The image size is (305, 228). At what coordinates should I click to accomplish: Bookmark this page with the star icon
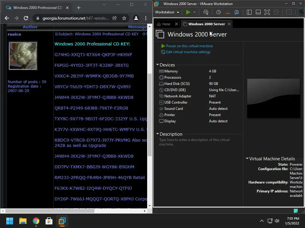click(124, 18)
